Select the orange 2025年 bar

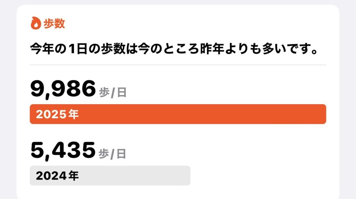[x=178, y=114]
